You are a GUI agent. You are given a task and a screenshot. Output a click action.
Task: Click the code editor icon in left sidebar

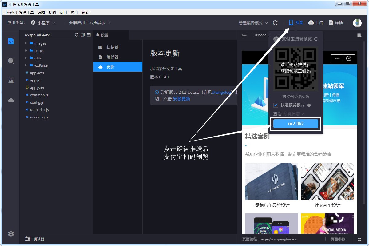point(11,41)
